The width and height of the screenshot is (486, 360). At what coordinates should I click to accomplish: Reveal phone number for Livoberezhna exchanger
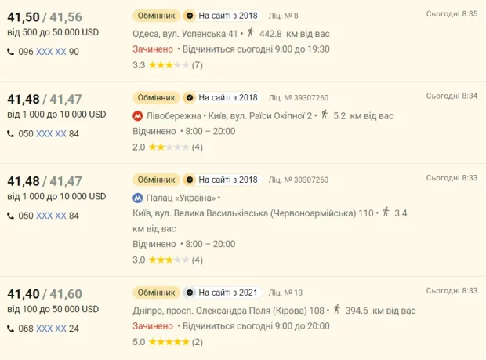51,134
